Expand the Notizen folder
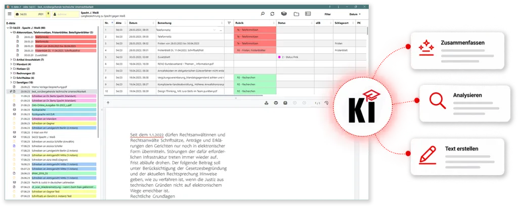 tap(11, 69)
